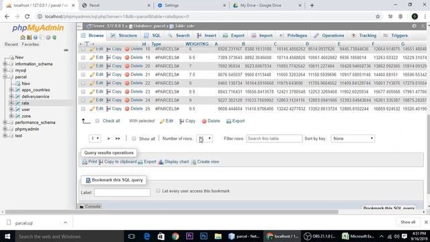430x242 pixels.
Task: Expand downloads item menu for parcel.sql
Action: 65,223
